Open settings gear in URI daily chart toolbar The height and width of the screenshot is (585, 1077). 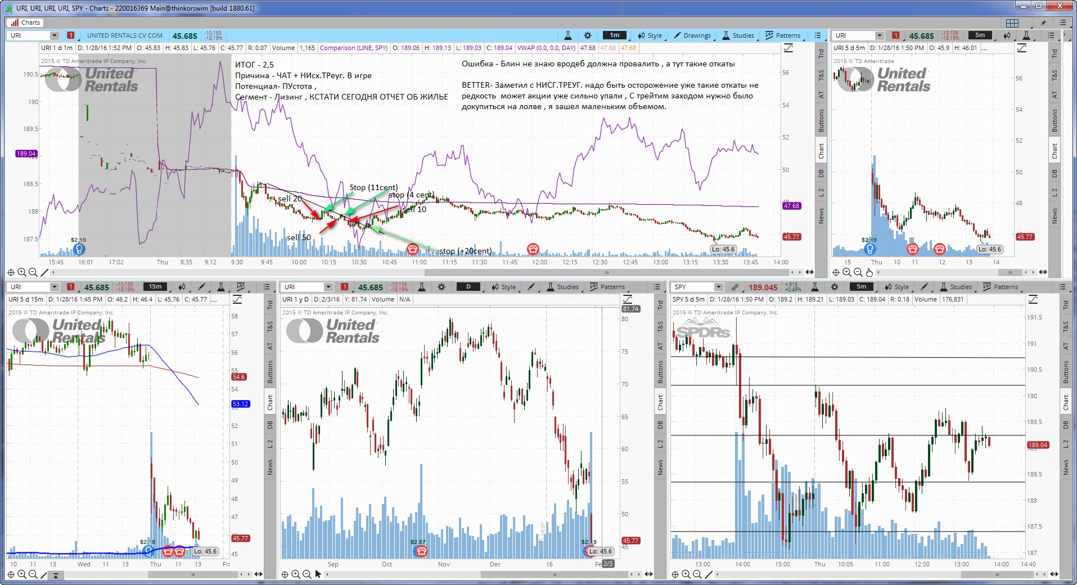click(x=441, y=287)
